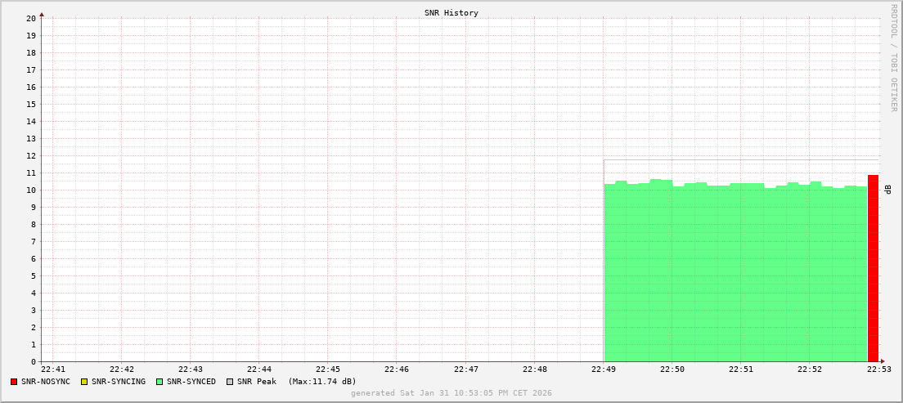Click the yellow SNR-SYNCING legend swatch
The image size is (903, 403).
click(x=83, y=382)
